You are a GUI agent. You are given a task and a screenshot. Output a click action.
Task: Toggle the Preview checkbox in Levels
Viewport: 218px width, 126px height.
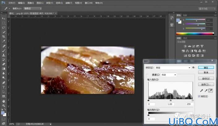tap(199, 96)
